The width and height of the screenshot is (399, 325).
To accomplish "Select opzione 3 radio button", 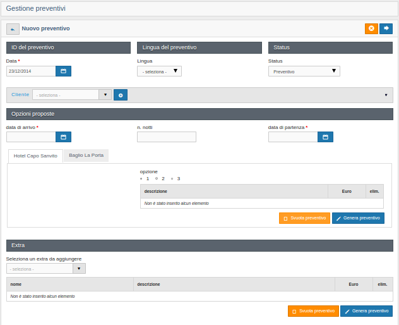I will tap(172, 179).
